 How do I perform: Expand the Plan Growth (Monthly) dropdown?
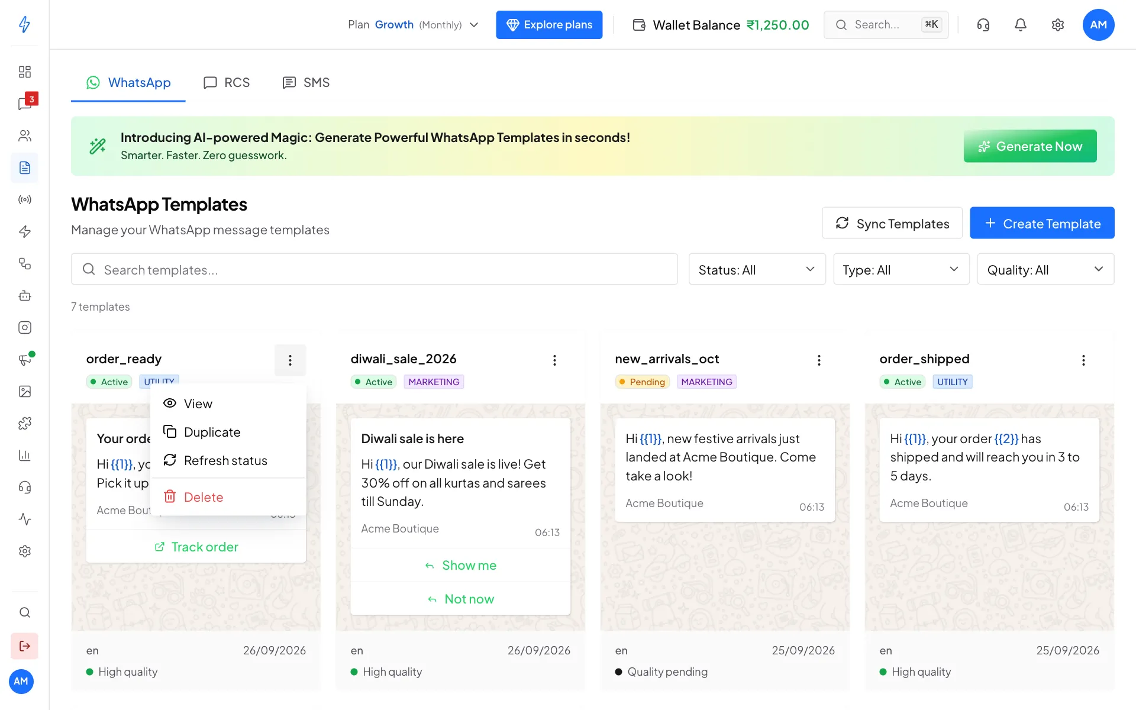click(x=413, y=25)
